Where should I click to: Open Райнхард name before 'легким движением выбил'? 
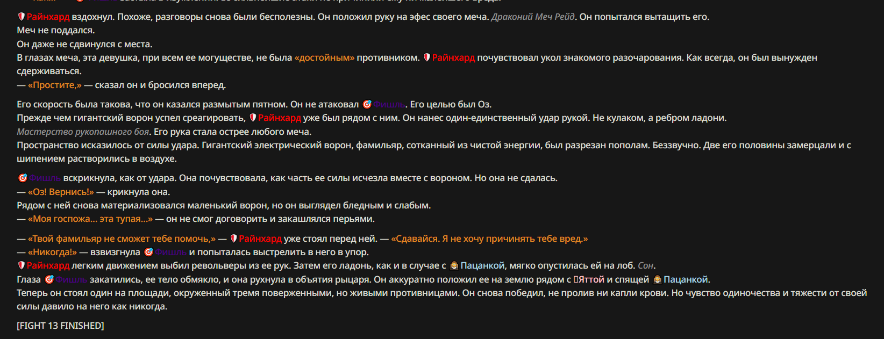48,265
